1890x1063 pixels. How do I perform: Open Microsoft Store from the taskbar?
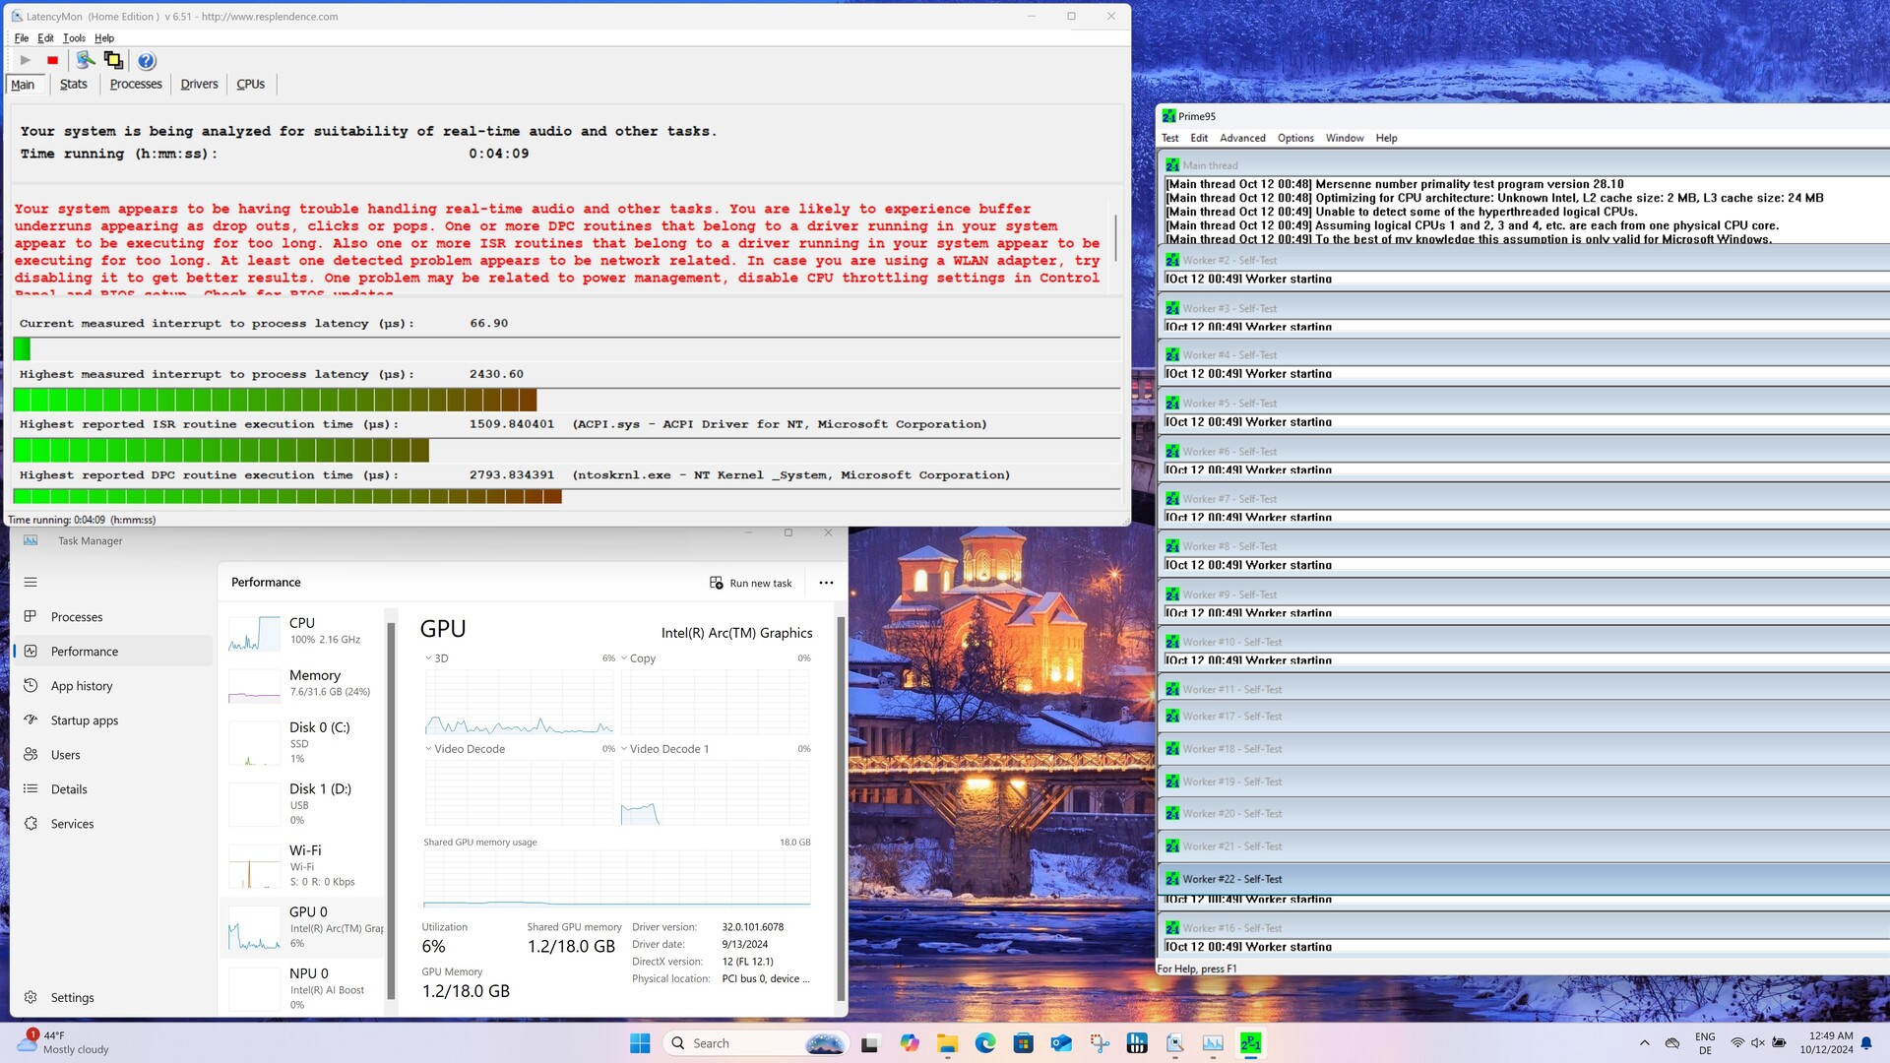tap(1023, 1043)
